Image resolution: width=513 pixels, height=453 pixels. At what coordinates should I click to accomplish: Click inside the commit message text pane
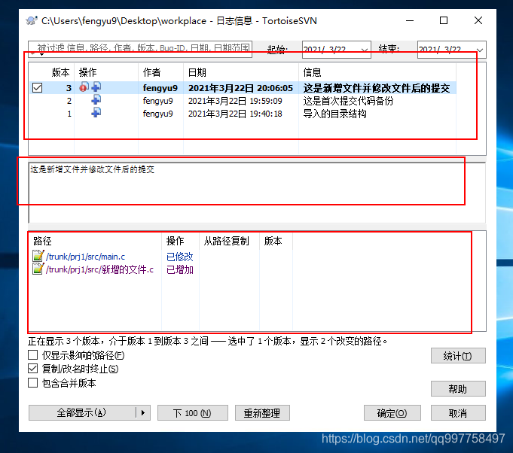tap(257, 193)
